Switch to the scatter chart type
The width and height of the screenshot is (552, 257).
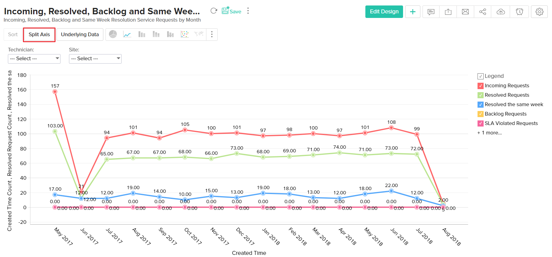click(x=184, y=34)
